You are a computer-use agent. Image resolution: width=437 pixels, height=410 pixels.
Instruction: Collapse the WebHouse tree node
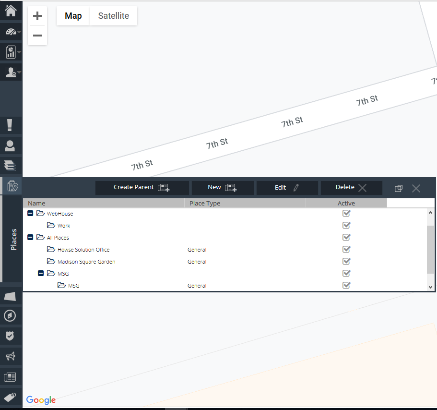pos(30,213)
